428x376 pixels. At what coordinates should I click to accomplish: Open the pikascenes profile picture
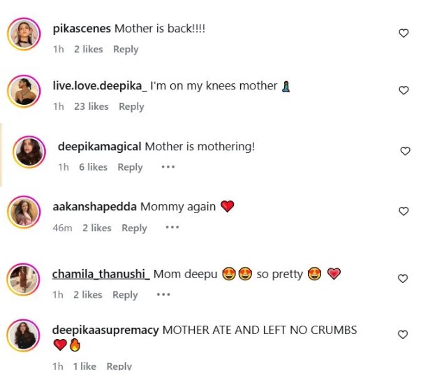tap(24, 34)
